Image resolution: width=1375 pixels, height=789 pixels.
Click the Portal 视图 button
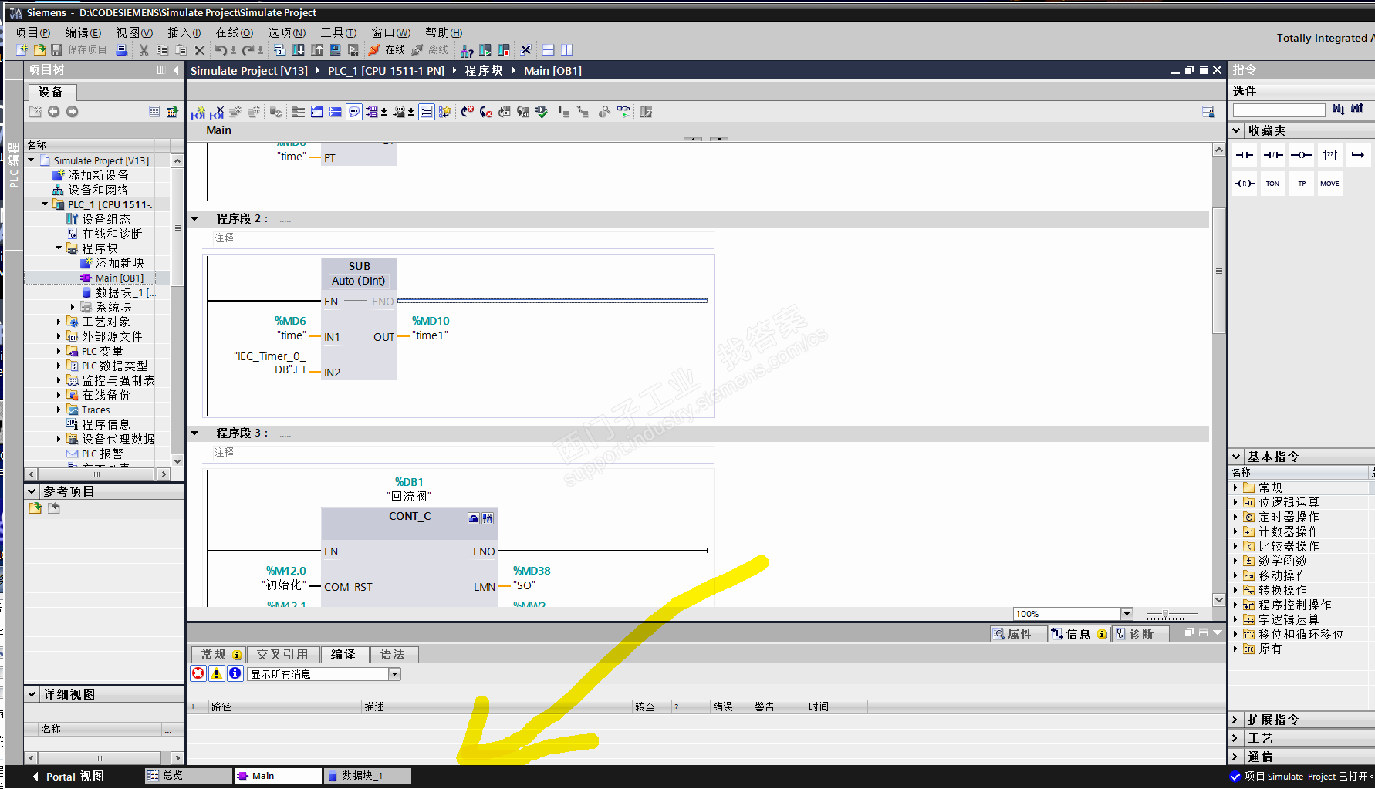[68, 777]
